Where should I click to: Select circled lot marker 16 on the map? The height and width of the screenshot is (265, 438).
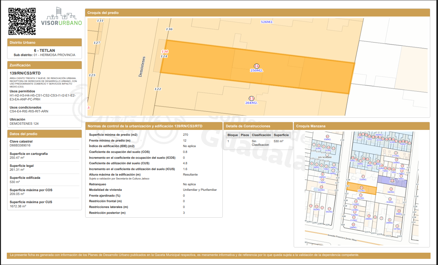[257, 66]
